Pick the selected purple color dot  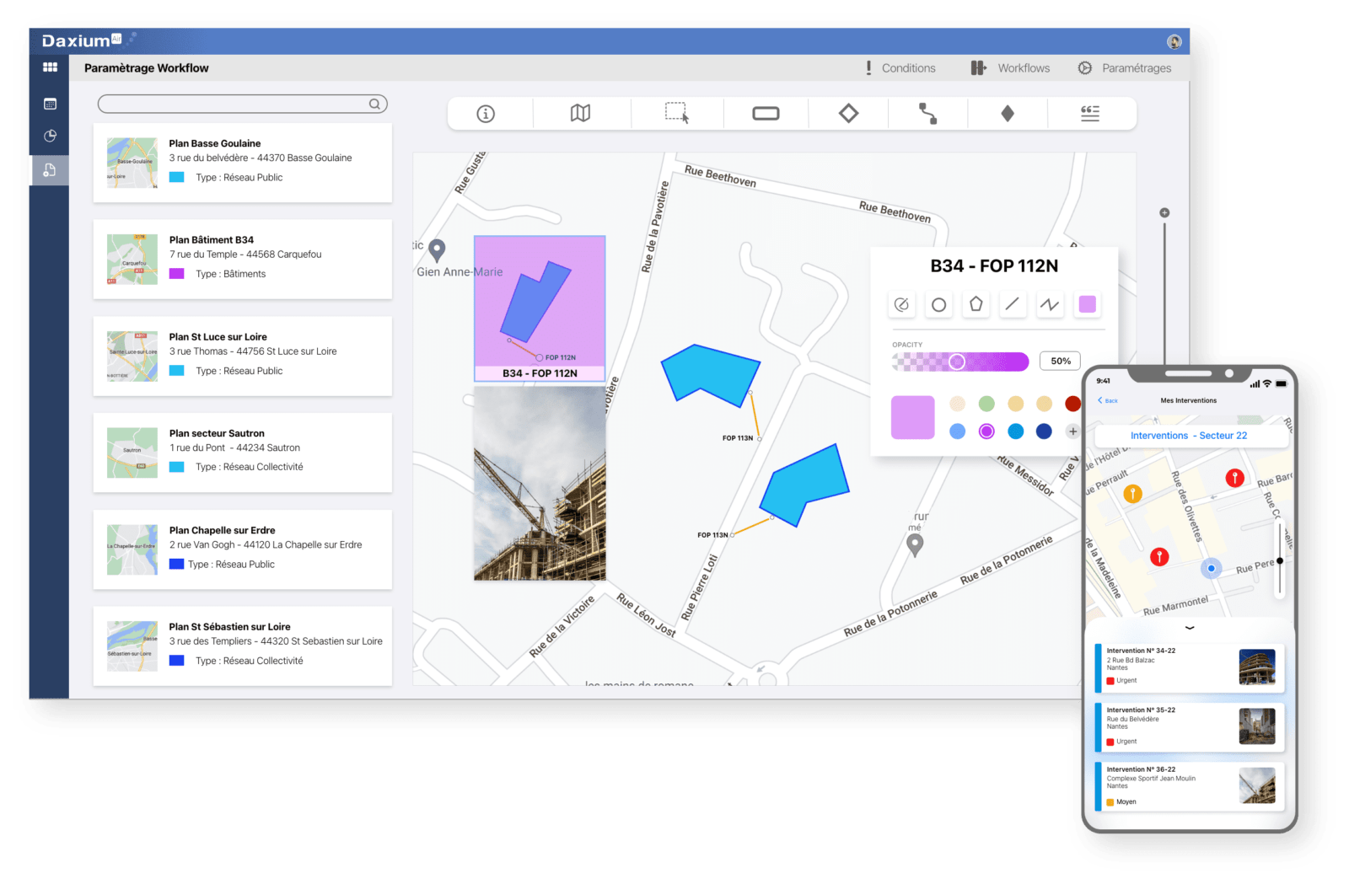click(986, 431)
